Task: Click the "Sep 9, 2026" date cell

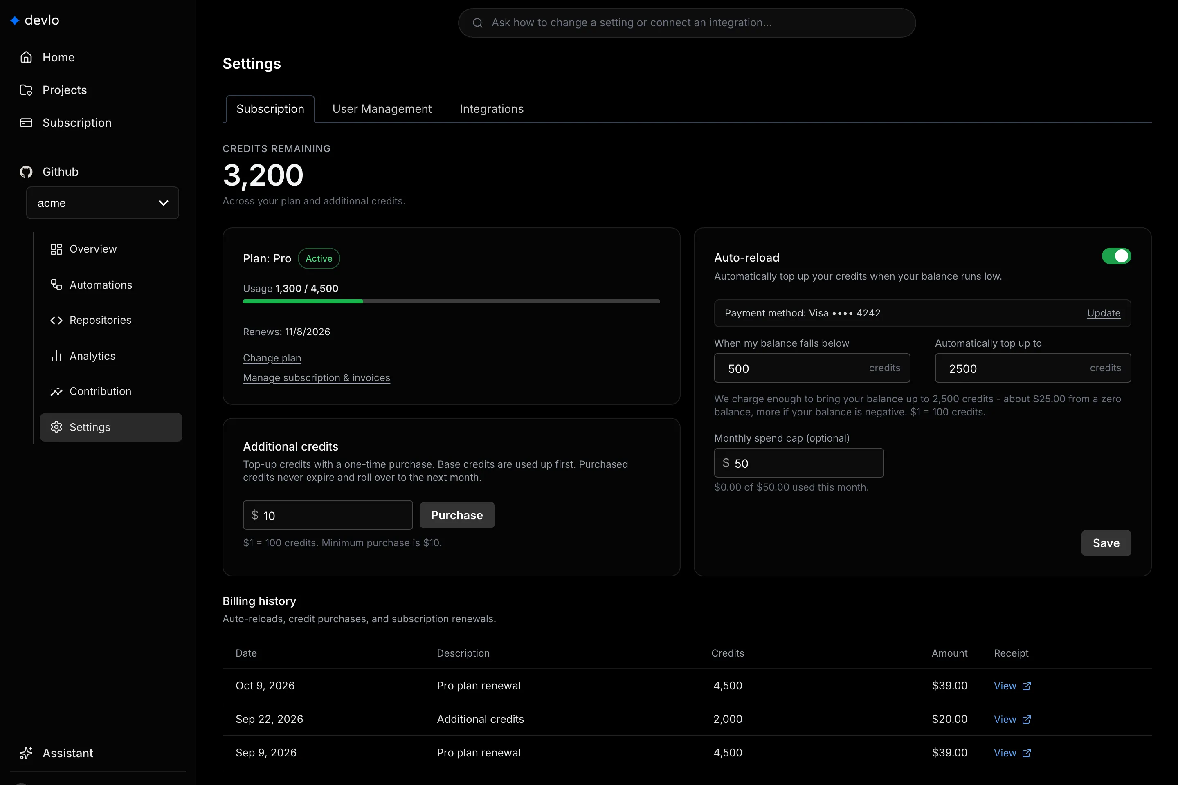Action: point(266,752)
